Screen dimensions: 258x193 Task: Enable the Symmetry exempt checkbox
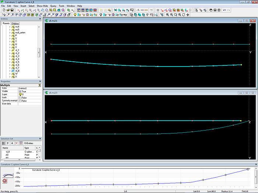20,101
